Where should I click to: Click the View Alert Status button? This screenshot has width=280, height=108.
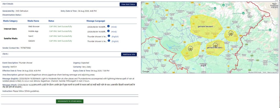click(x=128, y=4)
